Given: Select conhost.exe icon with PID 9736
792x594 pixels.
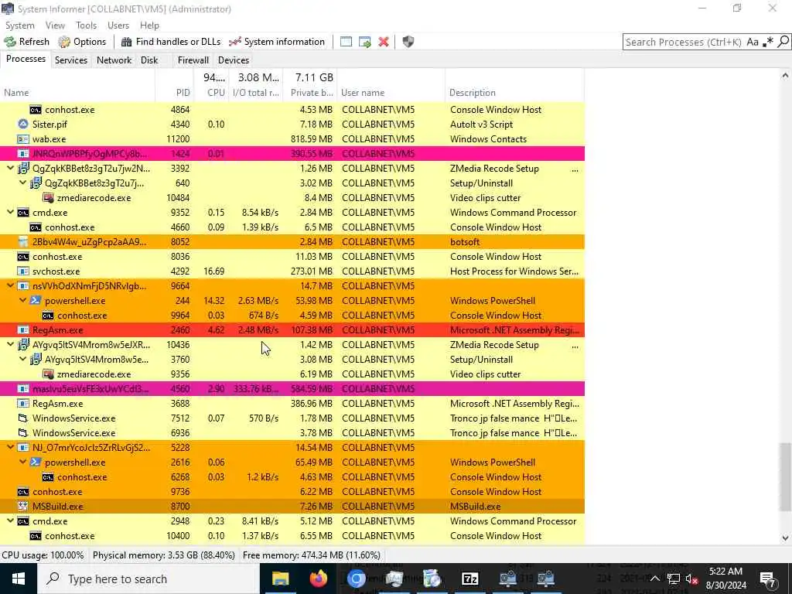Looking at the screenshot, I should [x=23, y=491].
